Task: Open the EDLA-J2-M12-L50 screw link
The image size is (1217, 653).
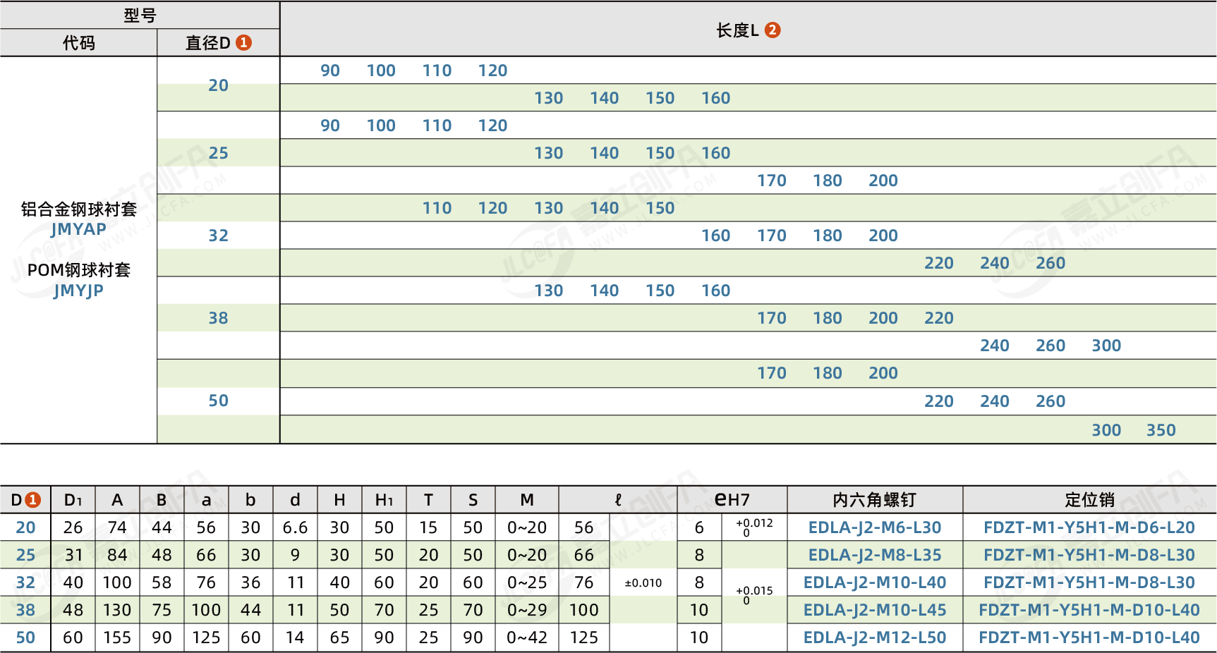Action: pos(875,637)
